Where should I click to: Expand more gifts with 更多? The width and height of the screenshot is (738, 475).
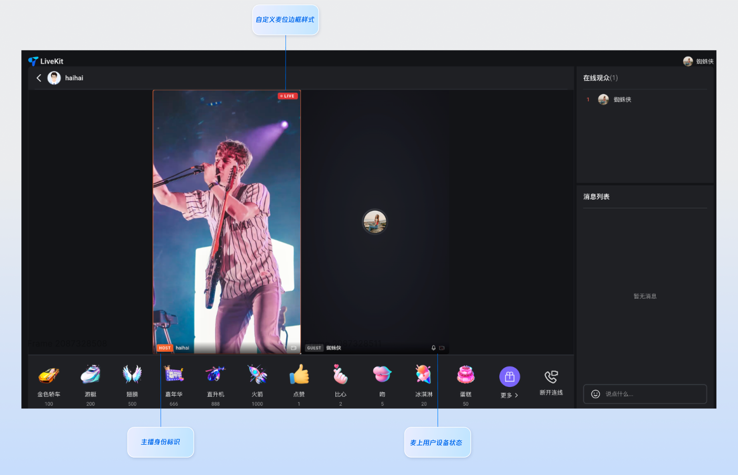pyautogui.click(x=509, y=383)
